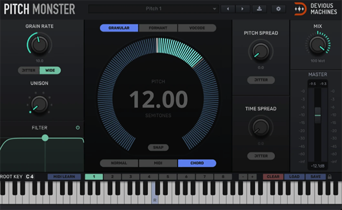Go to the previous preset arrow

(x=228, y=9)
